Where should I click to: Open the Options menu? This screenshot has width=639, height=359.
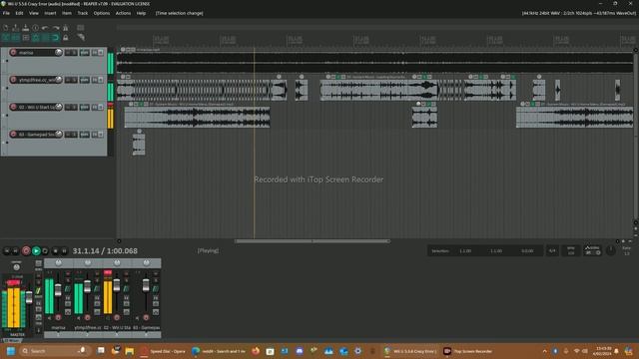tap(102, 13)
